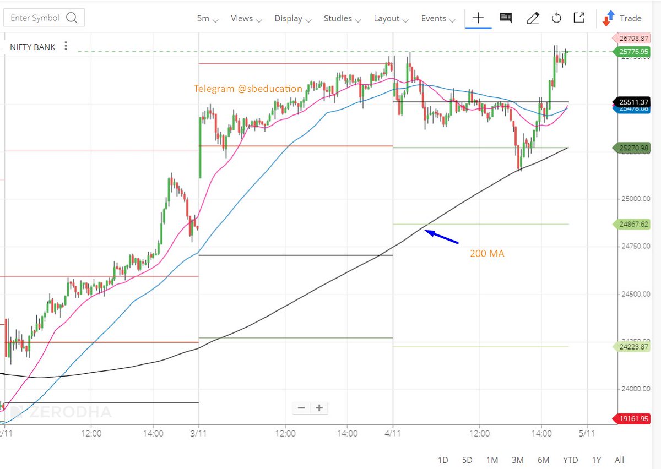Click the 3/11 date axis label
The height and width of the screenshot is (469, 661).
click(199, 433)
